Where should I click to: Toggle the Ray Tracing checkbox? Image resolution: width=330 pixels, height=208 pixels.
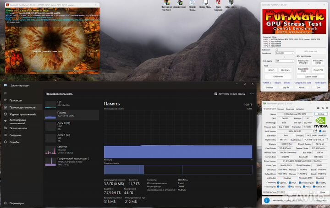290,186
